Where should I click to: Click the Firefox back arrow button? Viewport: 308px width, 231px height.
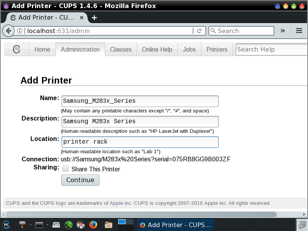coord(8,31)
